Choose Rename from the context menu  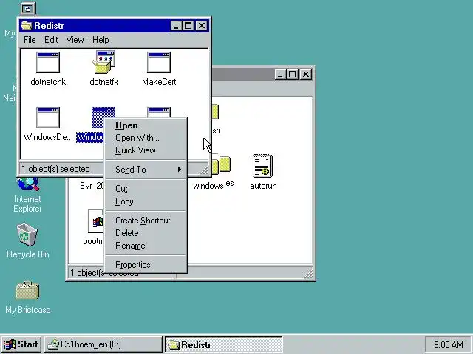point(146,246)
